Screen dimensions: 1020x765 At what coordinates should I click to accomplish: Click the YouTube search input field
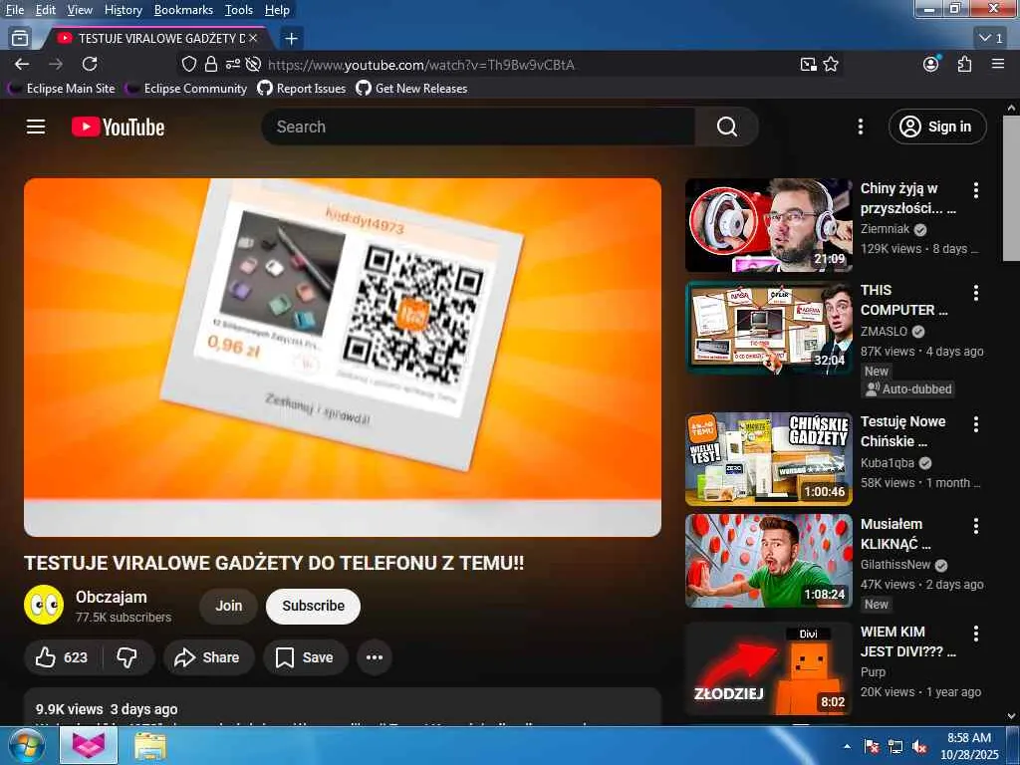479,127
